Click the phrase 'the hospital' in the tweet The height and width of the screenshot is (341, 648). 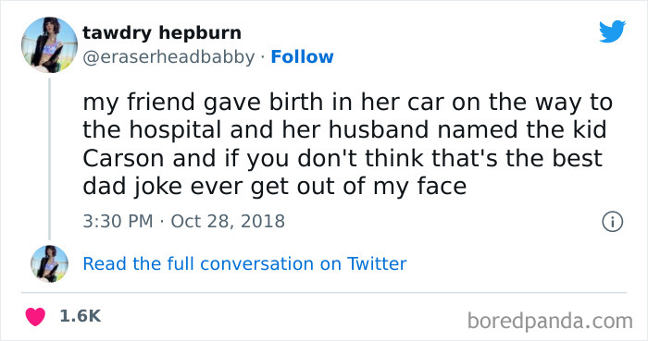coord(152,130)
